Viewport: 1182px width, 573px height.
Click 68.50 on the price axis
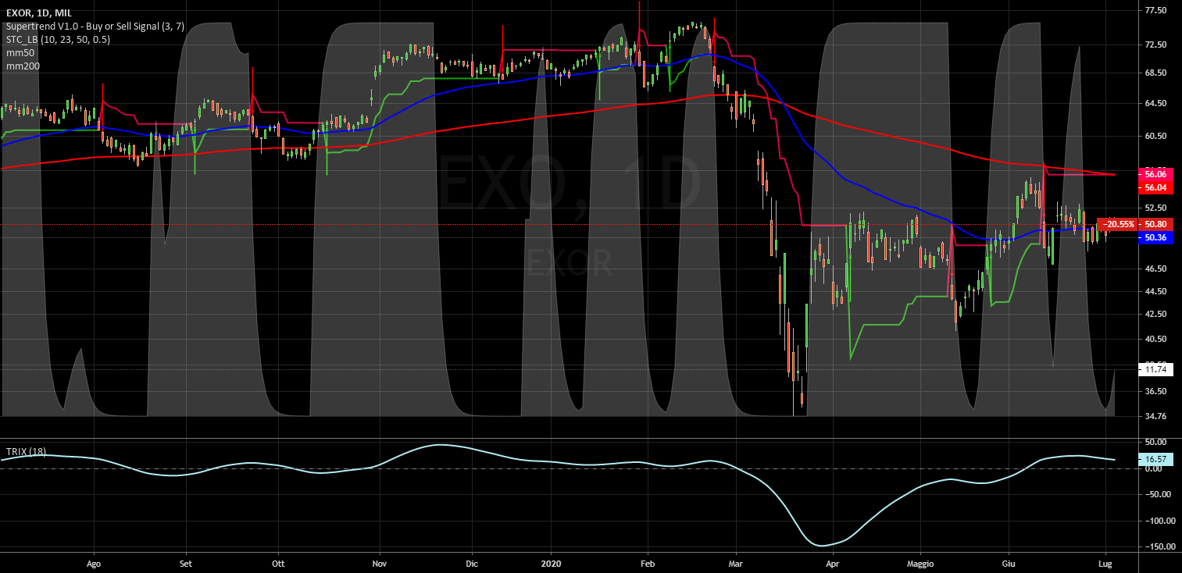(x=1155, y=73)
